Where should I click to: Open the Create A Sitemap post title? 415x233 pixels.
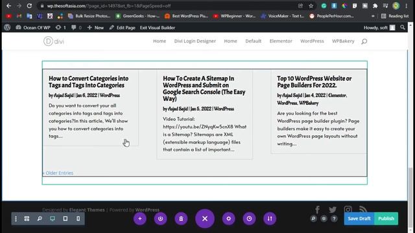[x=204, y=89]
